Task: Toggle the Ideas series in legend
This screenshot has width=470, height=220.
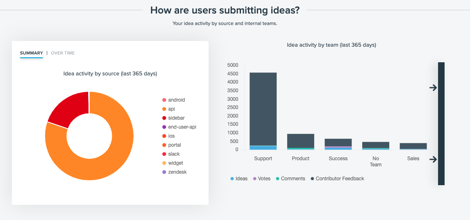Action: 239,179
